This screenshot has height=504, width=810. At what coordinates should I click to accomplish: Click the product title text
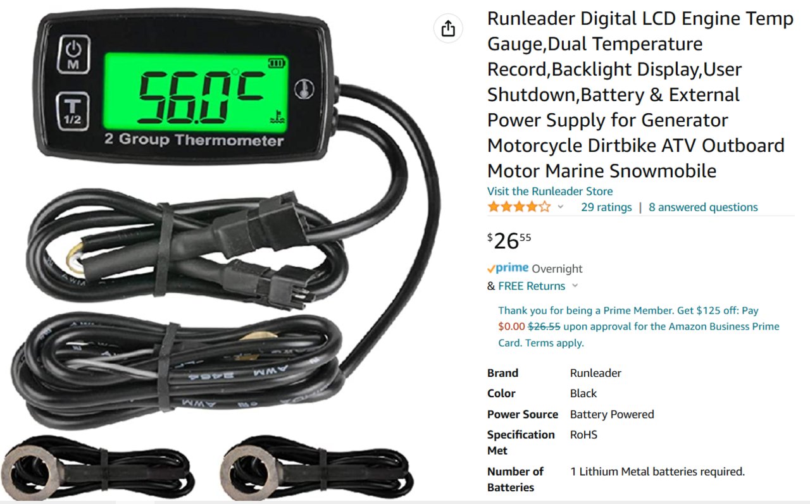click(x=640, y=95)
